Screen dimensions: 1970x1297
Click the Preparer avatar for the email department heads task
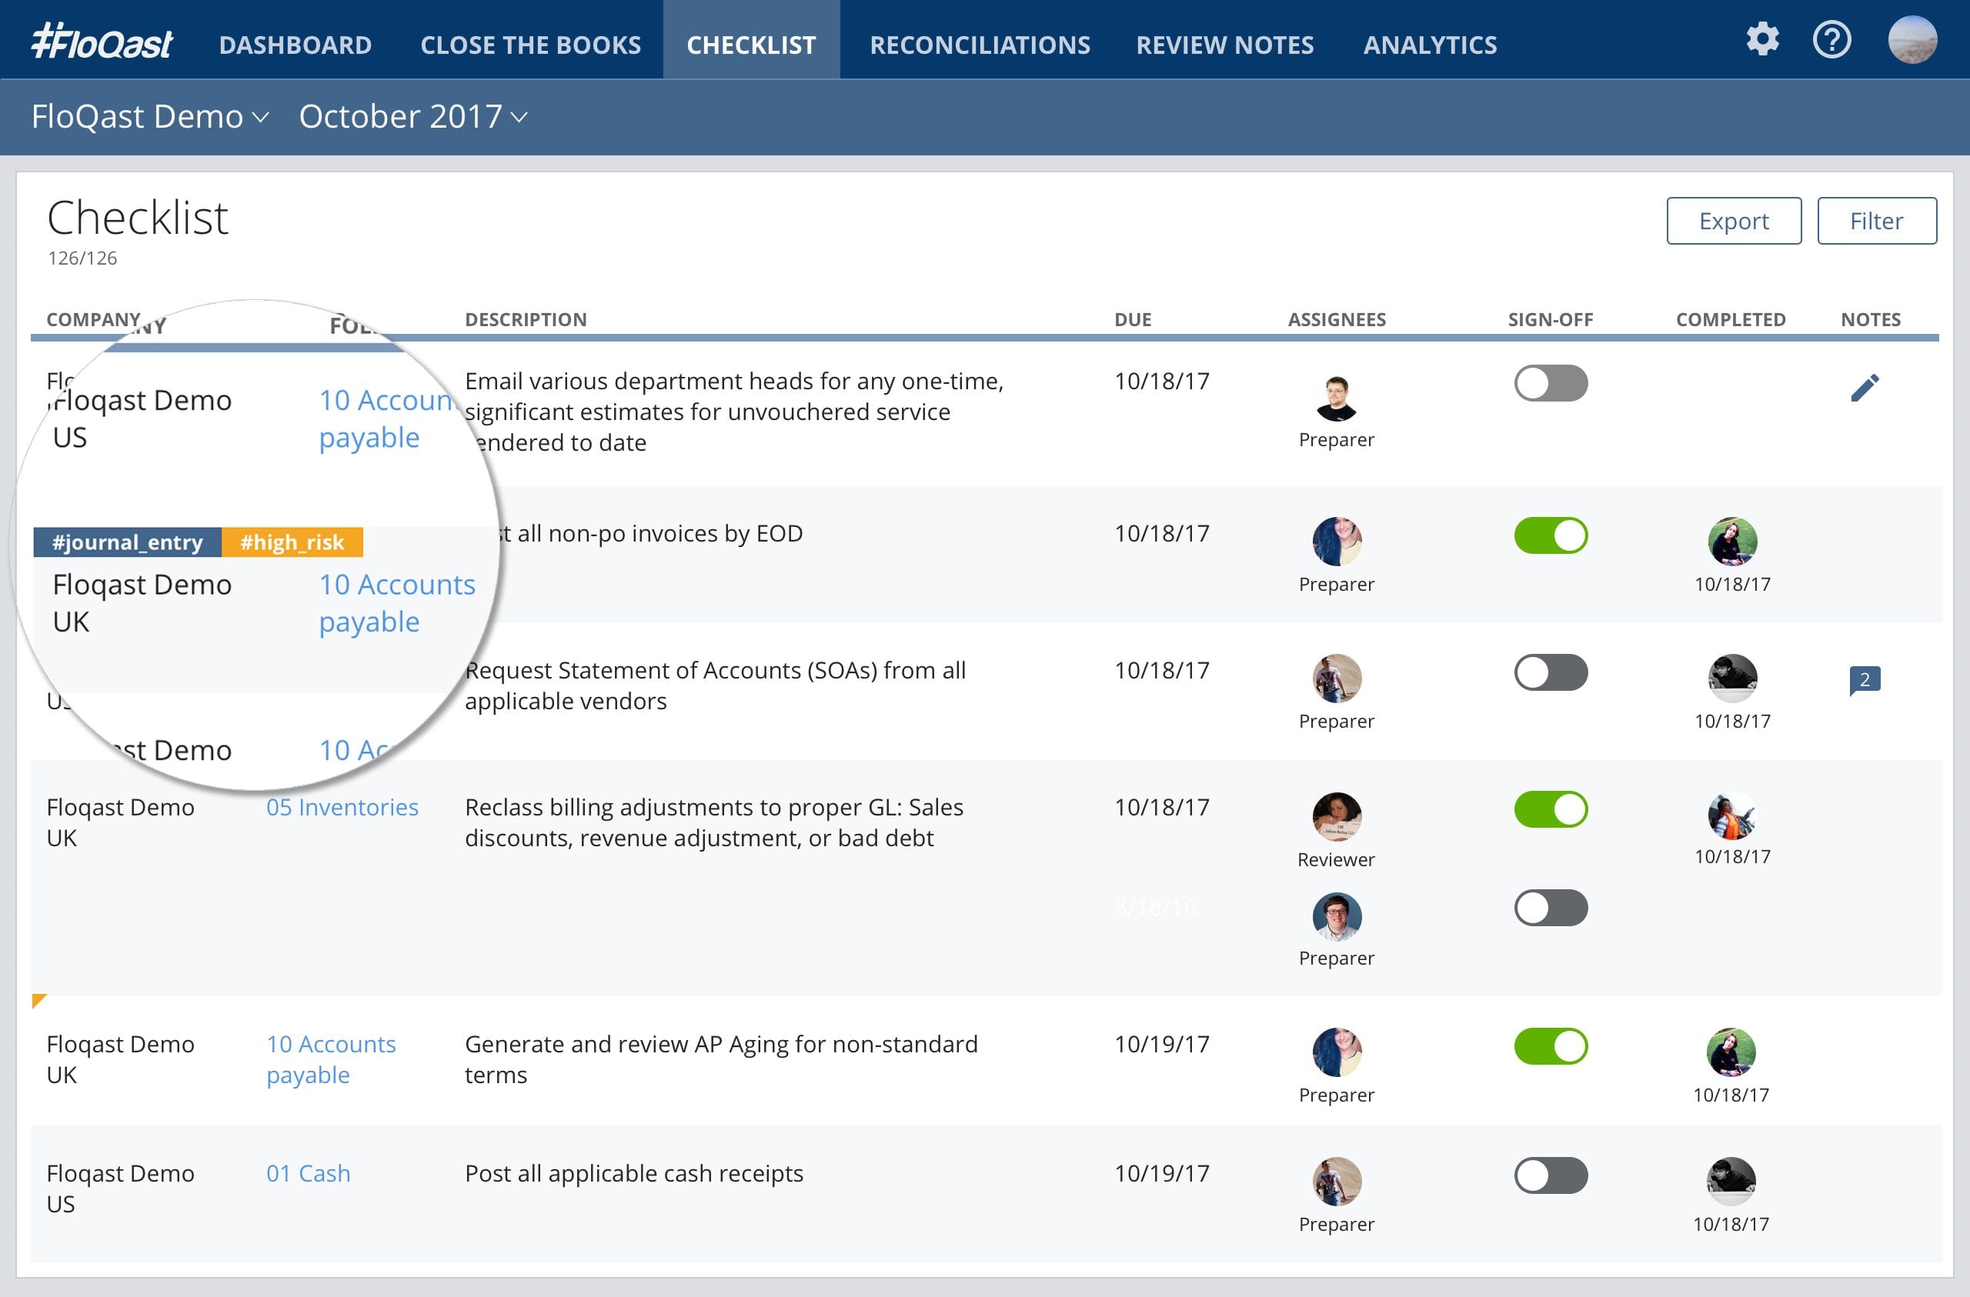click(1336, 397)
